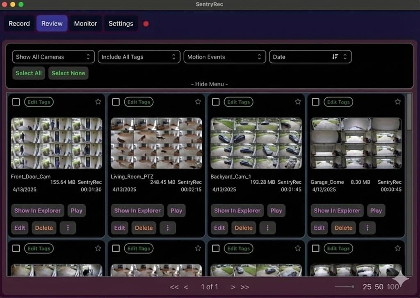
Task: Star the Backyard_Cam_1 recording
Action: pyautogui.click(x=298, y=101)
